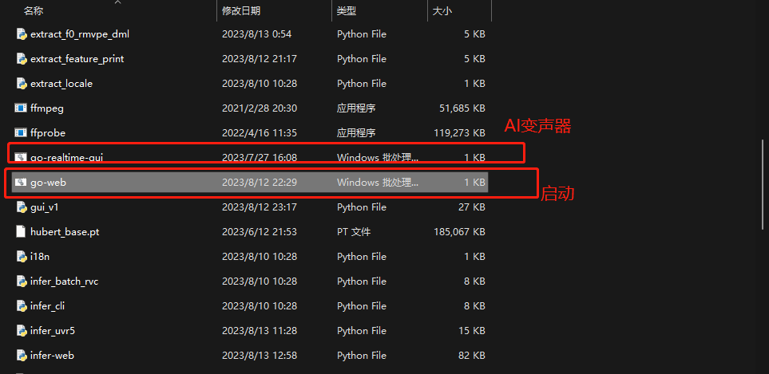Click the date 2023/8/12 23:17
Image resolution: width=769 pixels, height=374 pixels.
point(259,207)
